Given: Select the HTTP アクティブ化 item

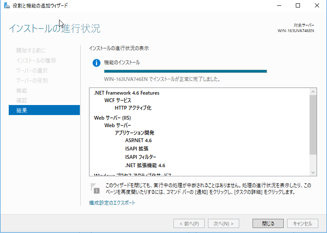Looking at the screenshot, I should [133, 108].
